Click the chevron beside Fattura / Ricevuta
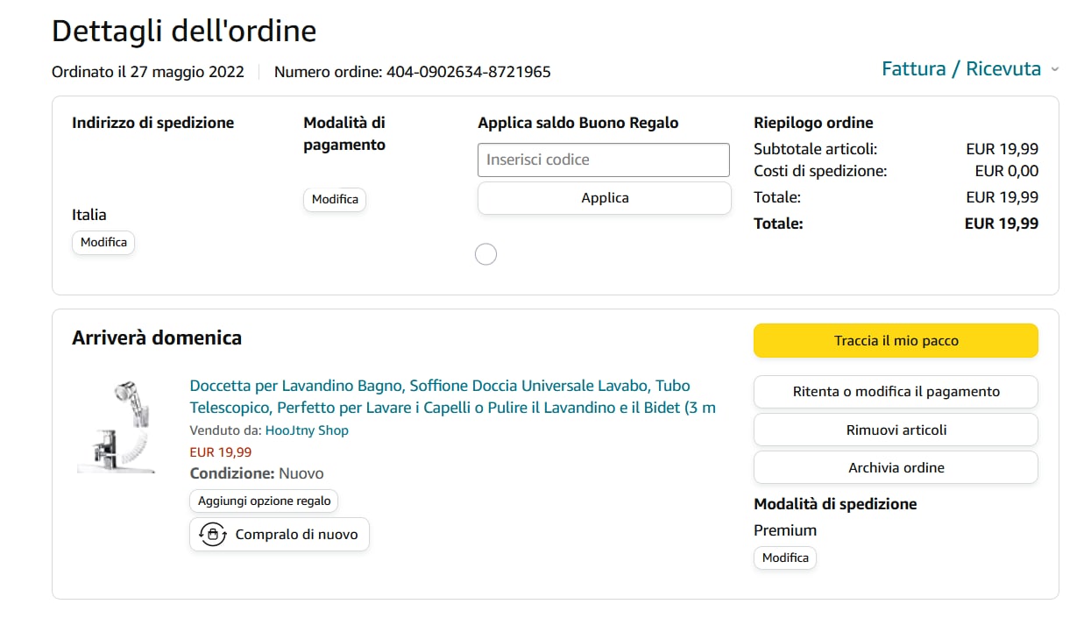 tap(1054, 69)
